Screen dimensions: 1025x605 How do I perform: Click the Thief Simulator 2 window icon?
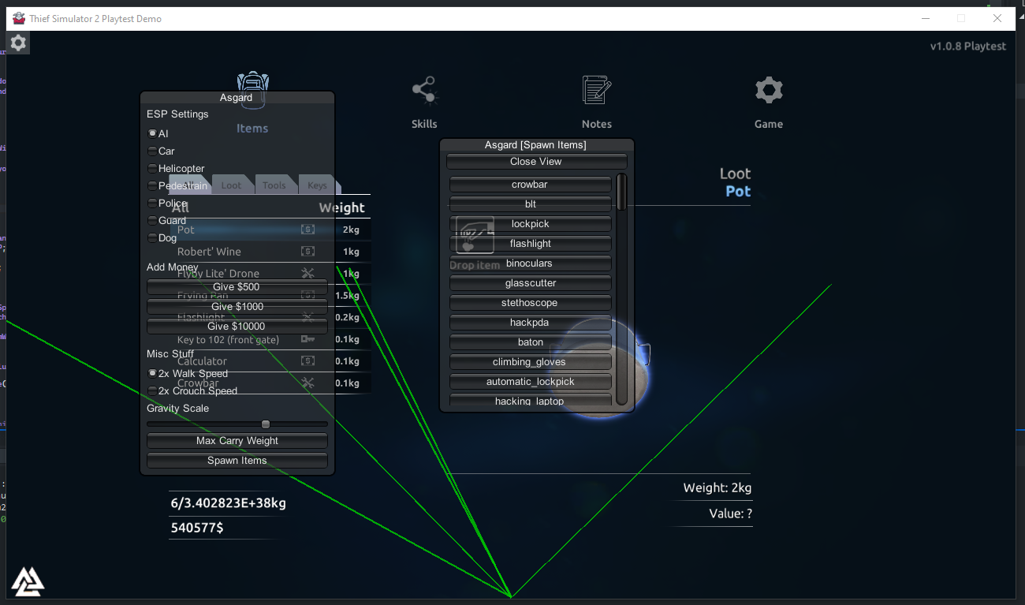point(19,18)
